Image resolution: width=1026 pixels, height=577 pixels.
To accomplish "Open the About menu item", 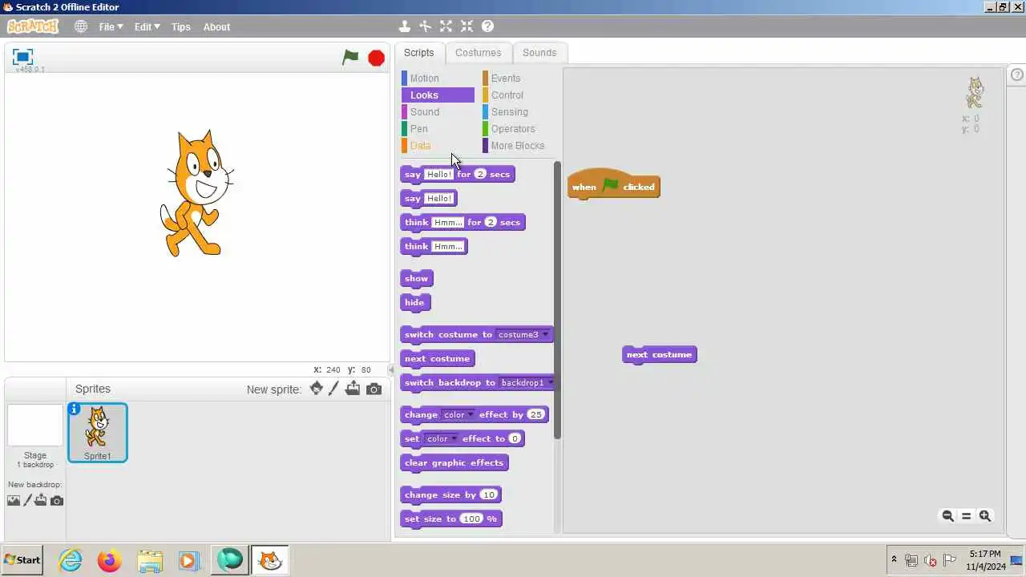I will 216,26.
